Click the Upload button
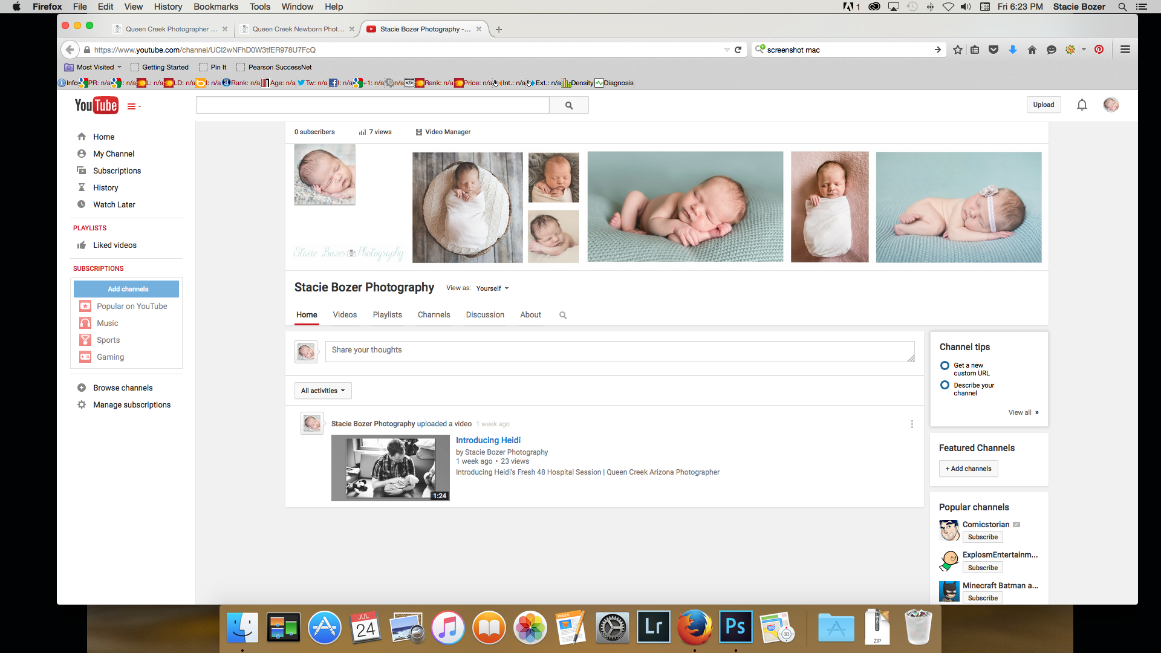This screenshot has height=653, width=1161. (x=1044, y=105)
